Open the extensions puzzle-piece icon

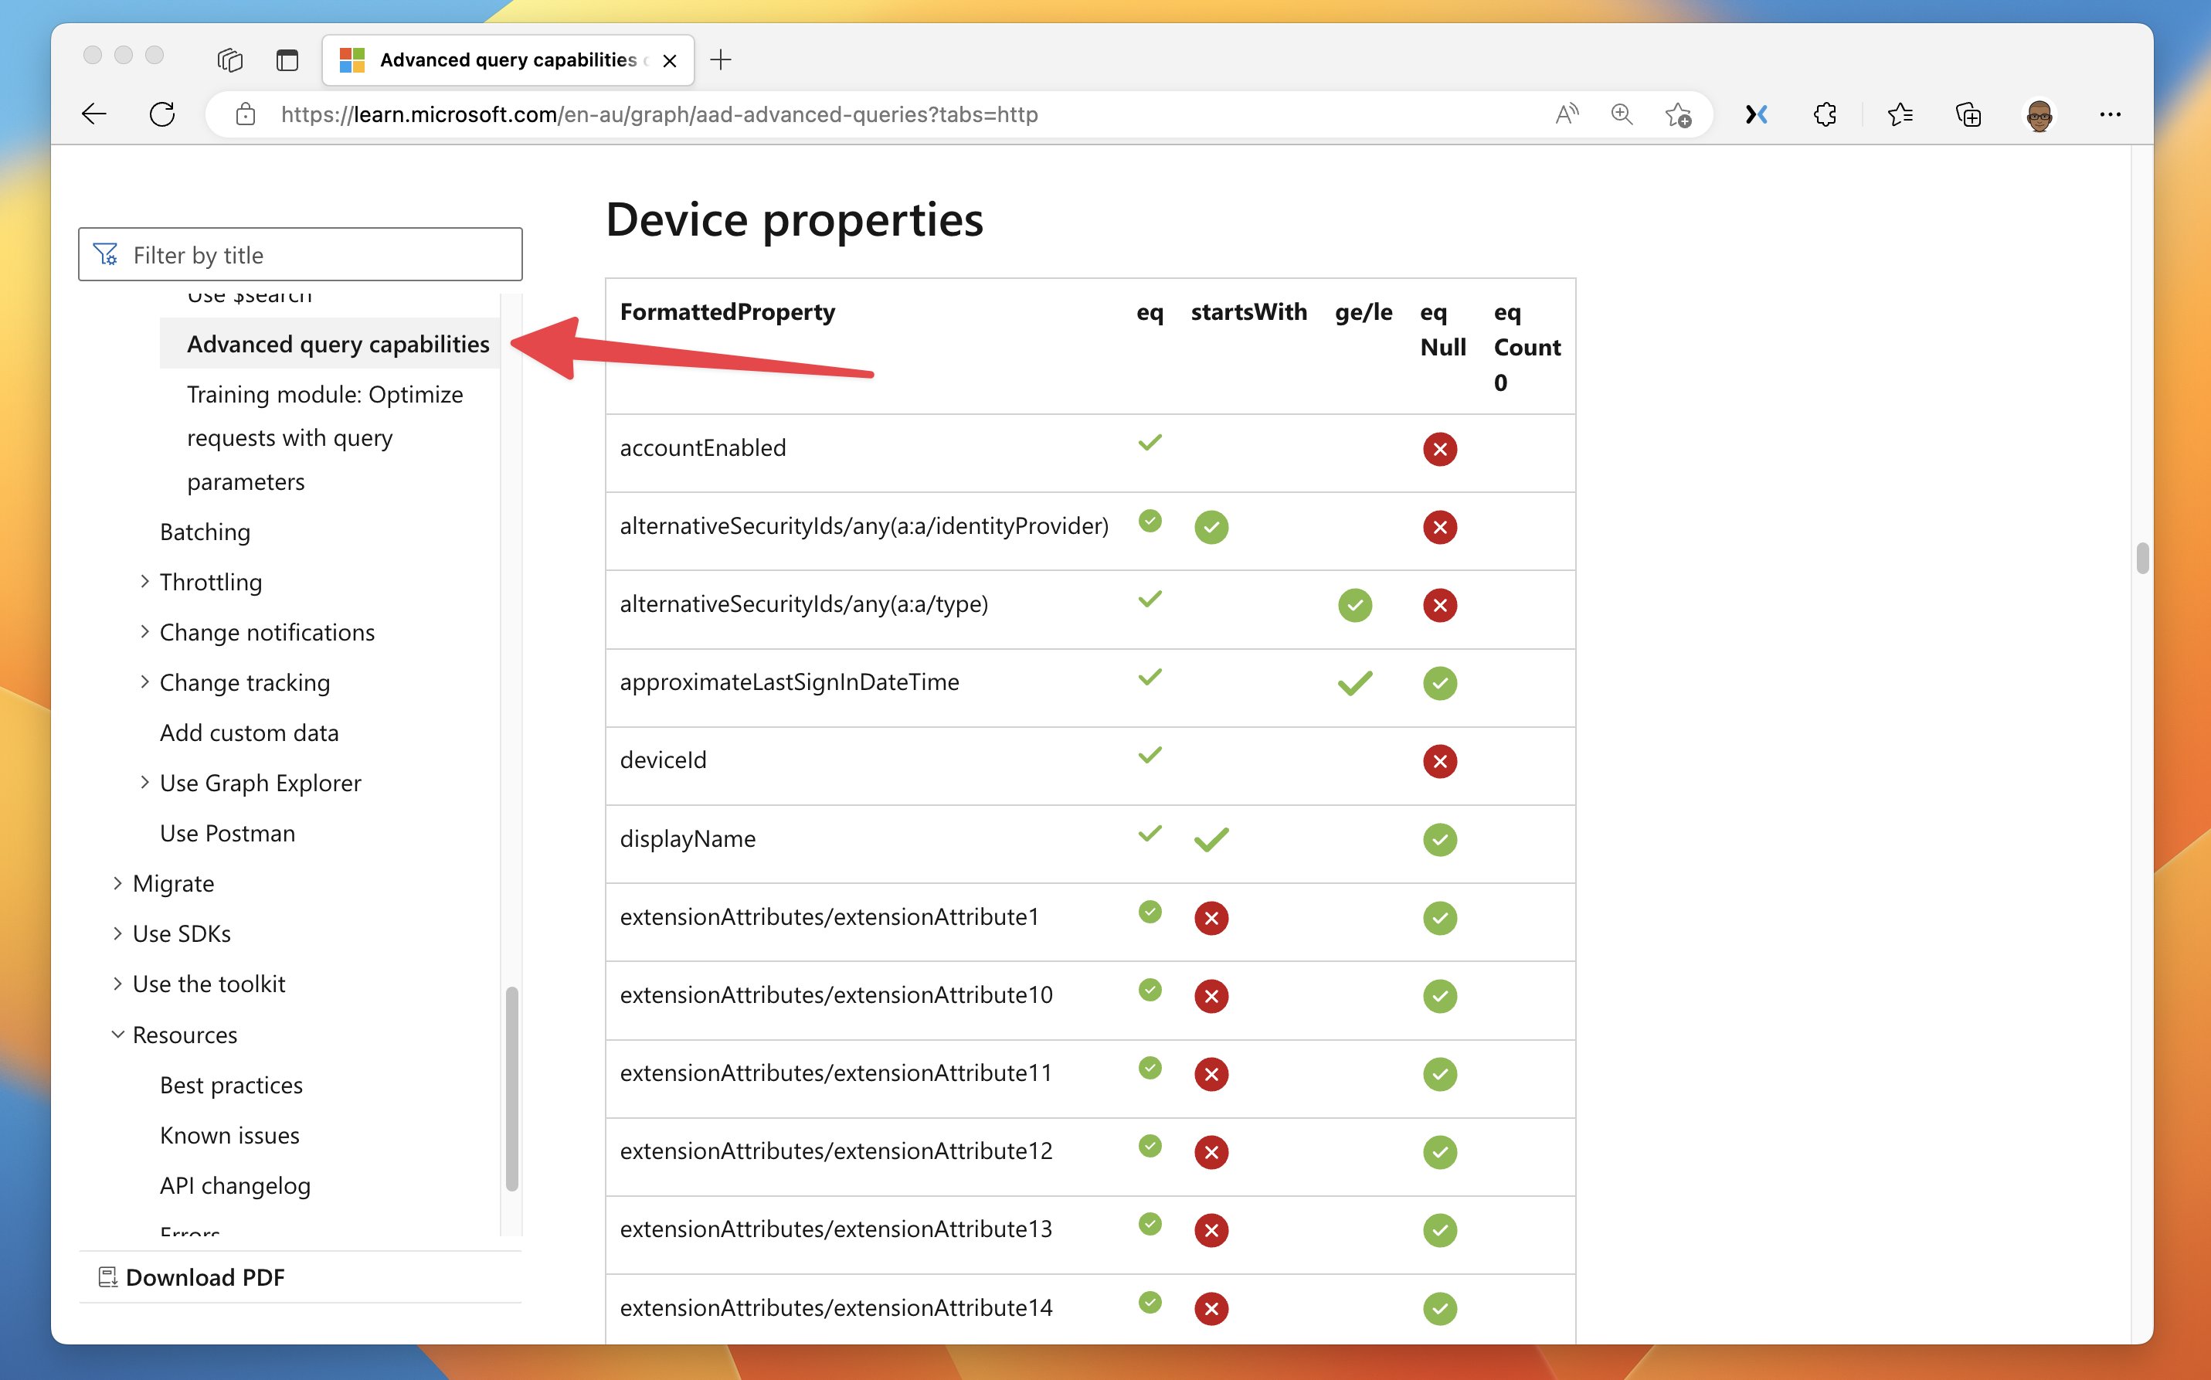[1824, 114]
